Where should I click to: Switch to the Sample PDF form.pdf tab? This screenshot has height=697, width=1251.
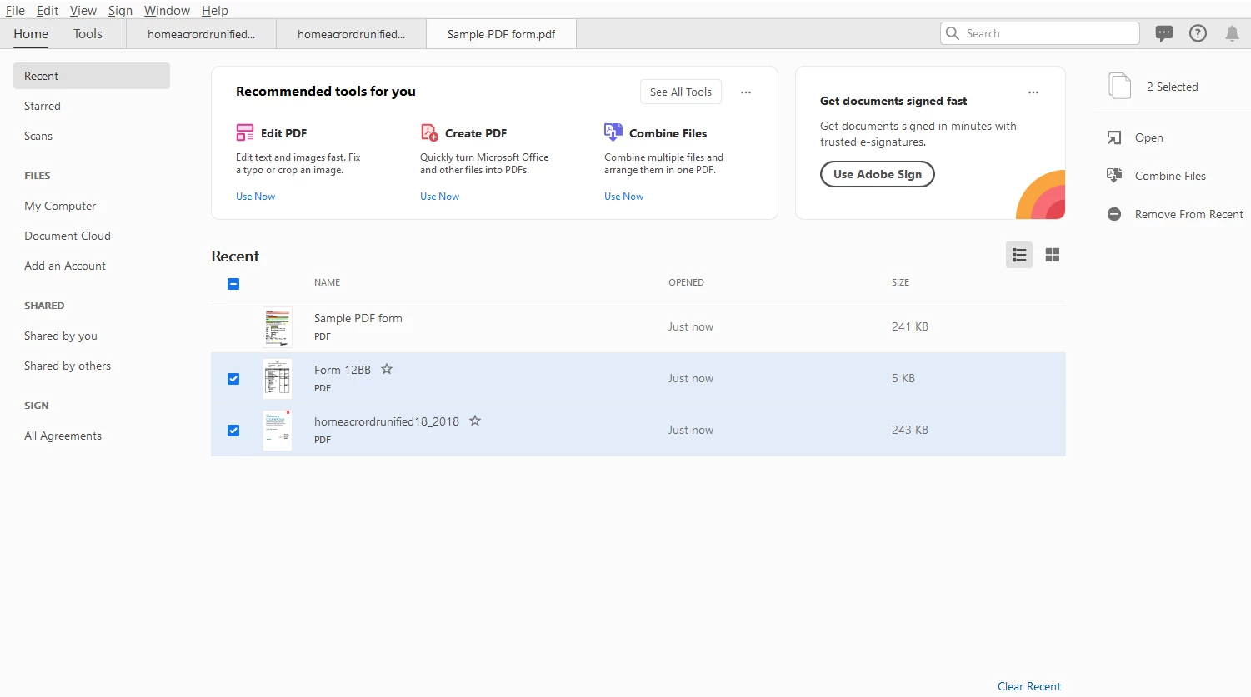click(x=501, y=34)
